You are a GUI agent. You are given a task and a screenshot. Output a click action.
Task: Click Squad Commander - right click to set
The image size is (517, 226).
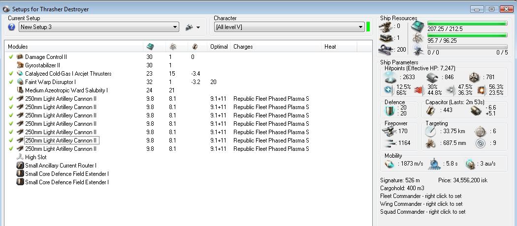point(422,212)
